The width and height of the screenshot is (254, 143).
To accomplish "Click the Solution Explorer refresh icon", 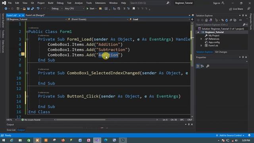I will [x=227, y=20].
